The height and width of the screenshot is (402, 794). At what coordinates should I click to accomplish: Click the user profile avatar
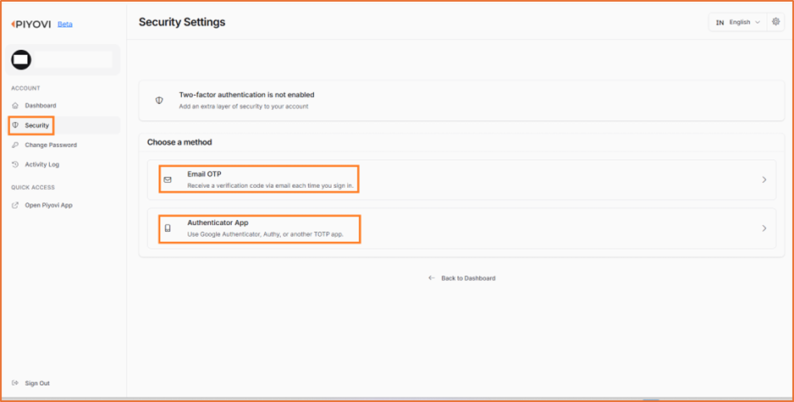(21, 60)
